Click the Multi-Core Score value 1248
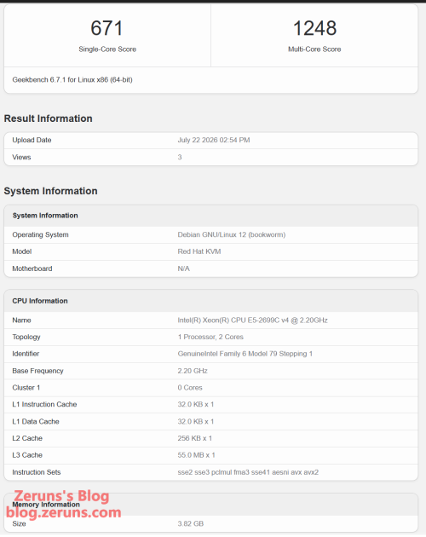Screen dimensions: 426x537 (x=314, y=28)
